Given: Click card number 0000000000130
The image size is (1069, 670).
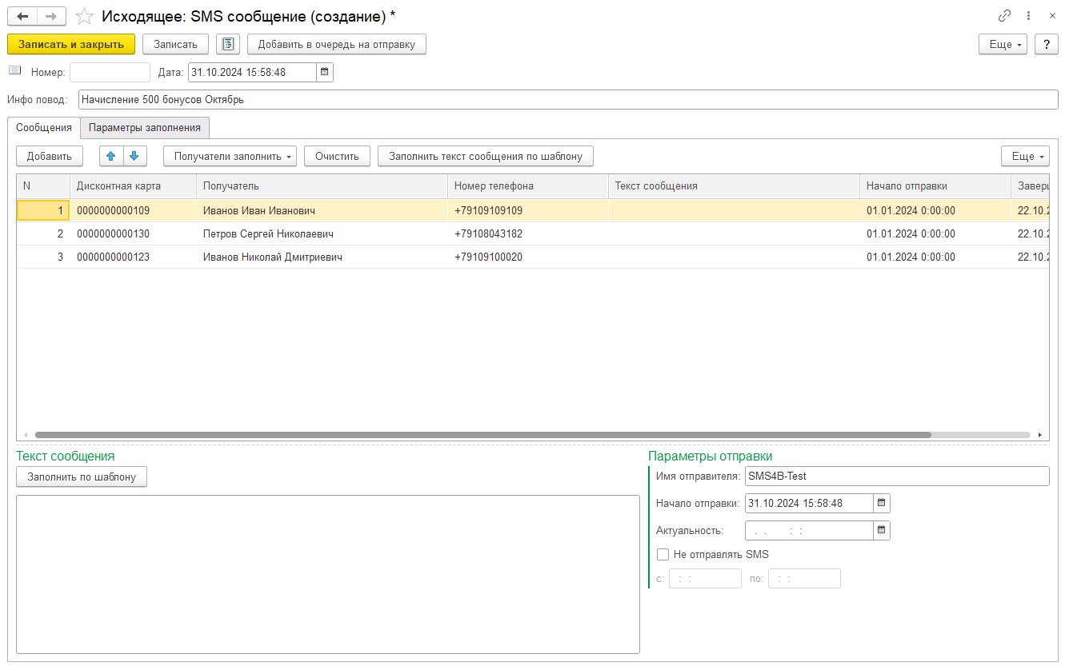Looking at the screenshot, I should tap(113, 234).
